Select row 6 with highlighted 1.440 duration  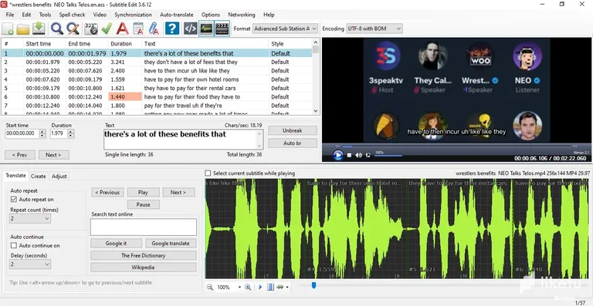pyautogui.click(x=157, y=96)
